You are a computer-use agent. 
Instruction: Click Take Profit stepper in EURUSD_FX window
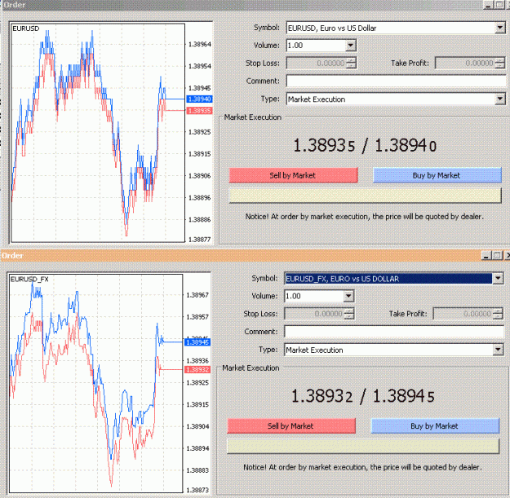pos(498,314)
